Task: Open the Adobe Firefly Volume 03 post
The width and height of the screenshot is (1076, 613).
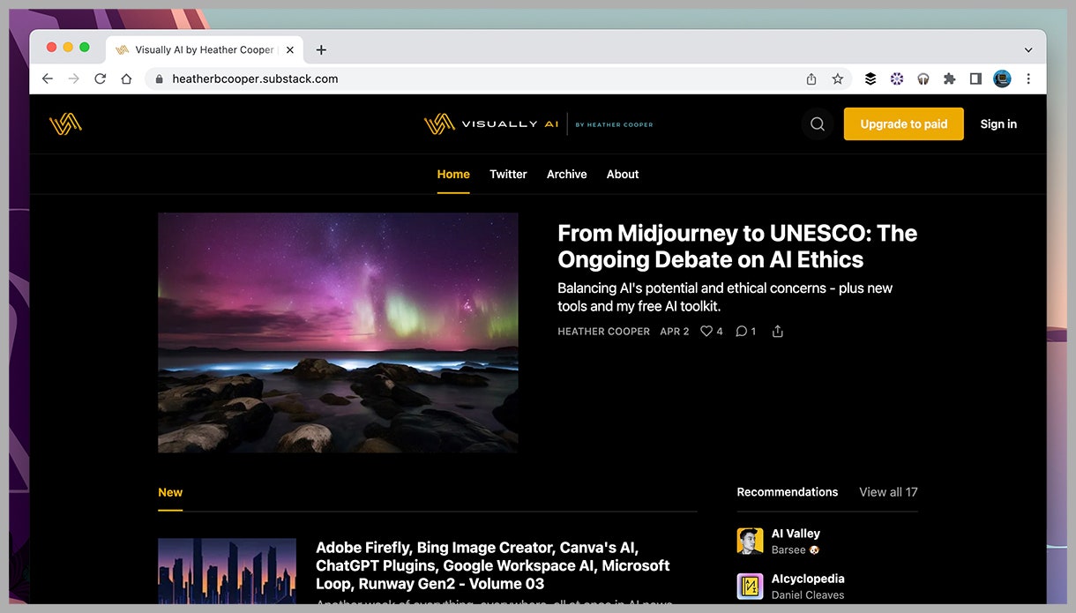Action: [493, 565]
